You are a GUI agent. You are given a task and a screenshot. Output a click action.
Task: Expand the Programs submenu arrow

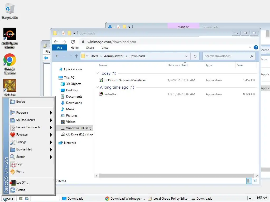coord(51,113)
